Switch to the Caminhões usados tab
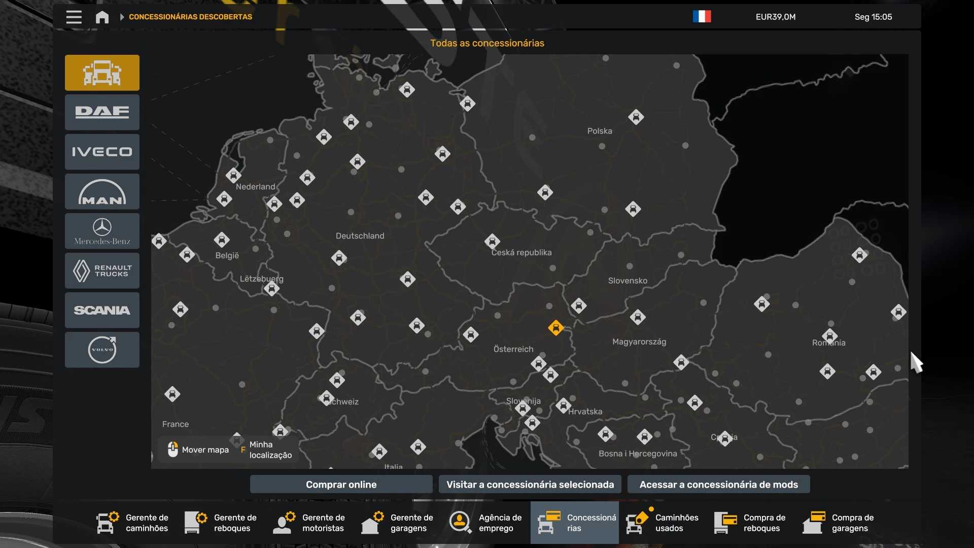This screenshot has height=548, width=974. pos(663,523)
